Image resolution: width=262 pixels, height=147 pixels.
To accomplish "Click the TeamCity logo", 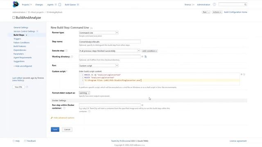I will point(16,4).
